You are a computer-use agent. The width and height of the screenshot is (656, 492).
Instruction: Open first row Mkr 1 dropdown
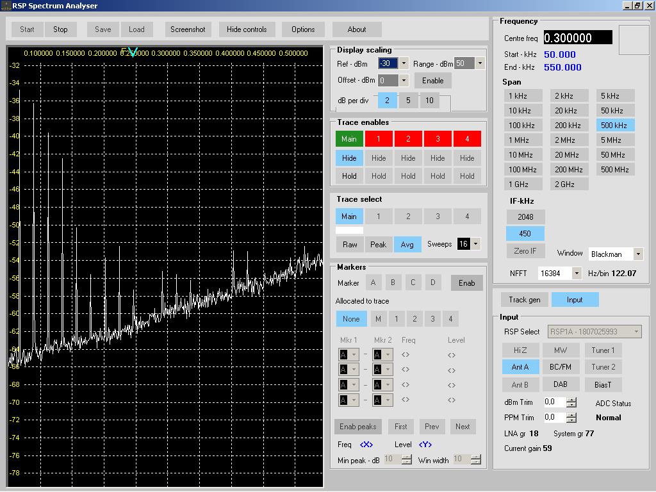tap(354, 355)
